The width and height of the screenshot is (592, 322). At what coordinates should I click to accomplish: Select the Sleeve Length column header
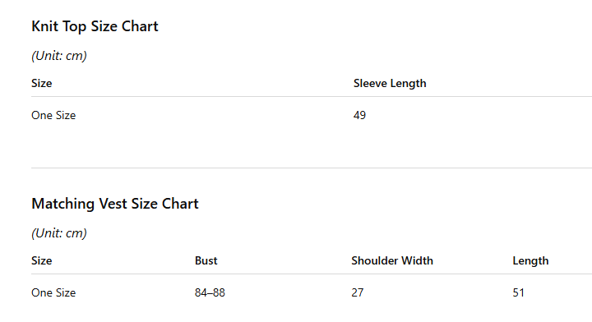coord(390,83)
